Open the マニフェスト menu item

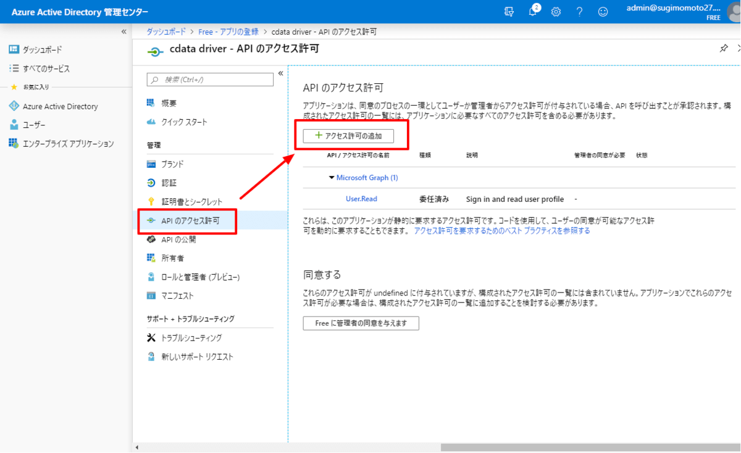pos(177,296)
